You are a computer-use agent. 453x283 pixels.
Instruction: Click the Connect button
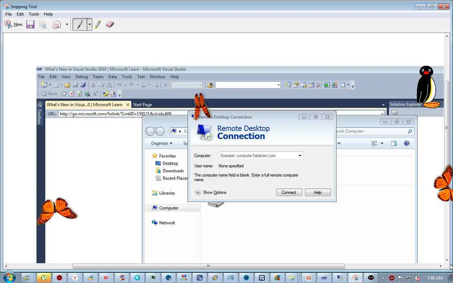pos(289,192)
